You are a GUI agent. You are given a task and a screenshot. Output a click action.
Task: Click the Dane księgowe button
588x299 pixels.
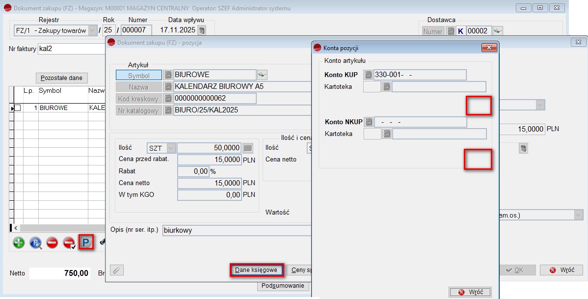[x=257, y=270]
